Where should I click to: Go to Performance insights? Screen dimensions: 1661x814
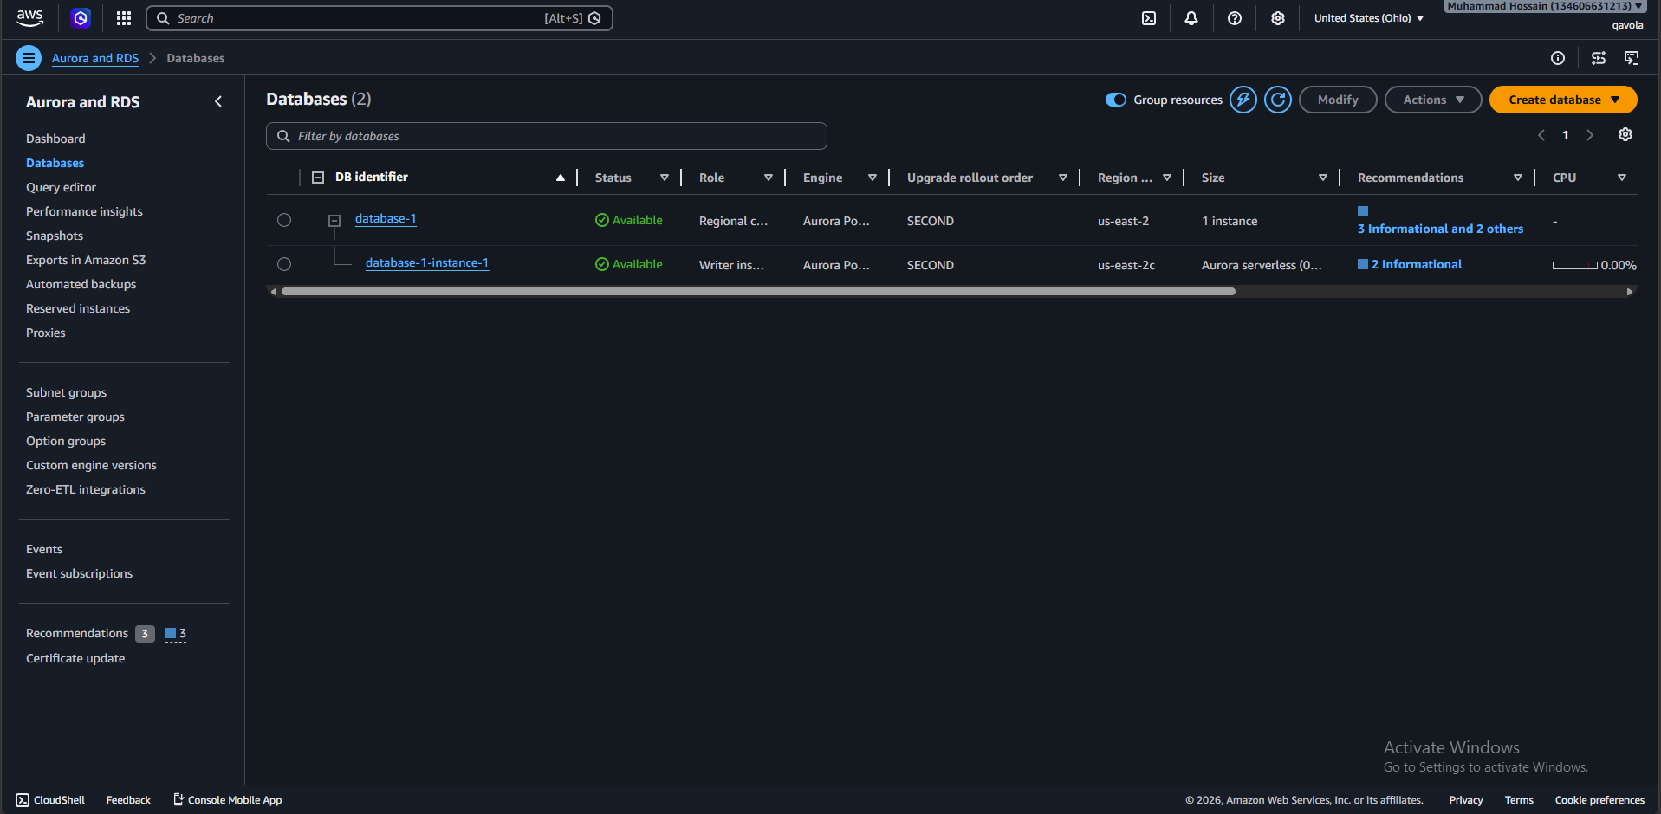click(x=84, y=211)
